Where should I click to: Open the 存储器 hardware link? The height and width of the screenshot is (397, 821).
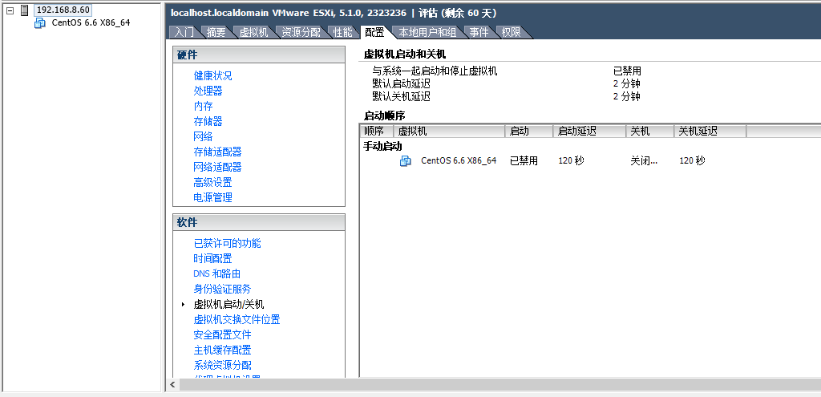tap(208, 122)
